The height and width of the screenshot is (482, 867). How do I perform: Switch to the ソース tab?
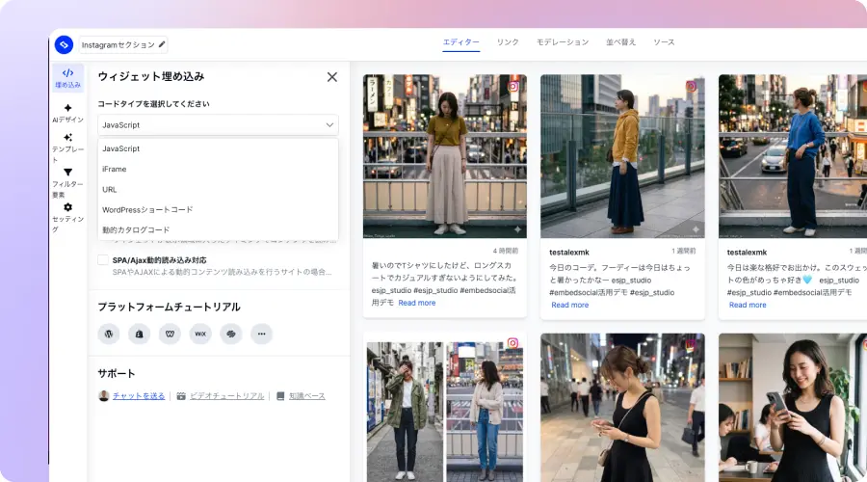point(664,42)
